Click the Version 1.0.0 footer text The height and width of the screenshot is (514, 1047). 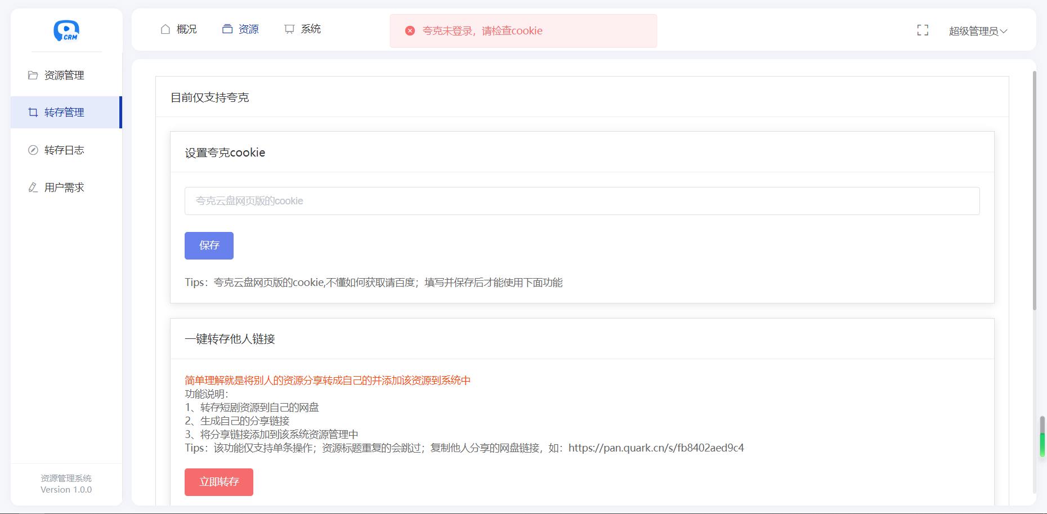[66, 490]
